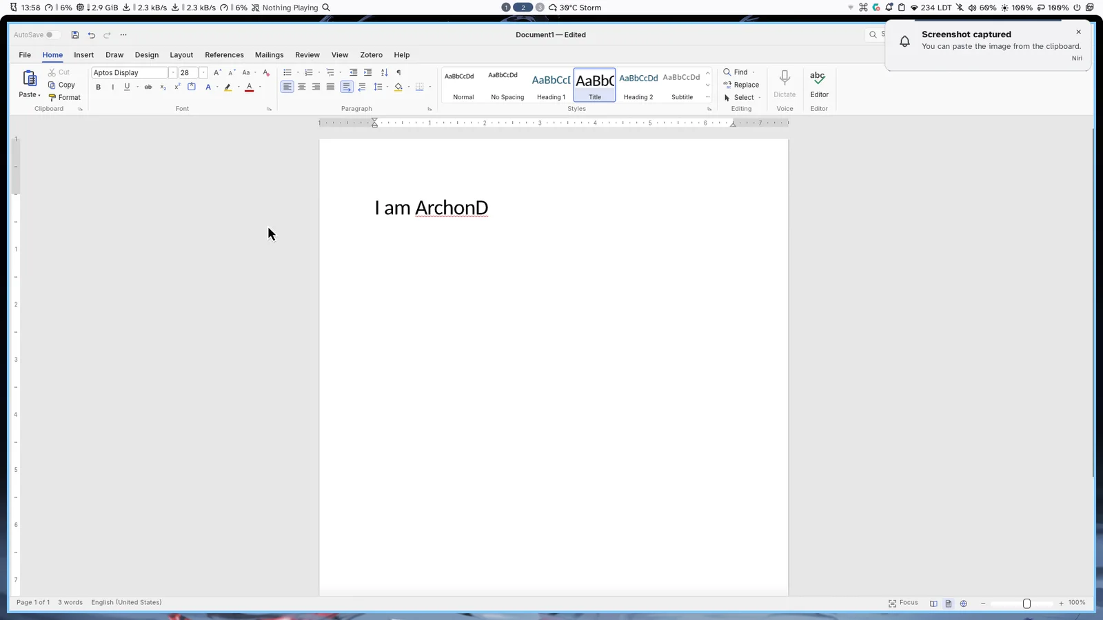Toggle italic formatting

[x=112, y=87]
